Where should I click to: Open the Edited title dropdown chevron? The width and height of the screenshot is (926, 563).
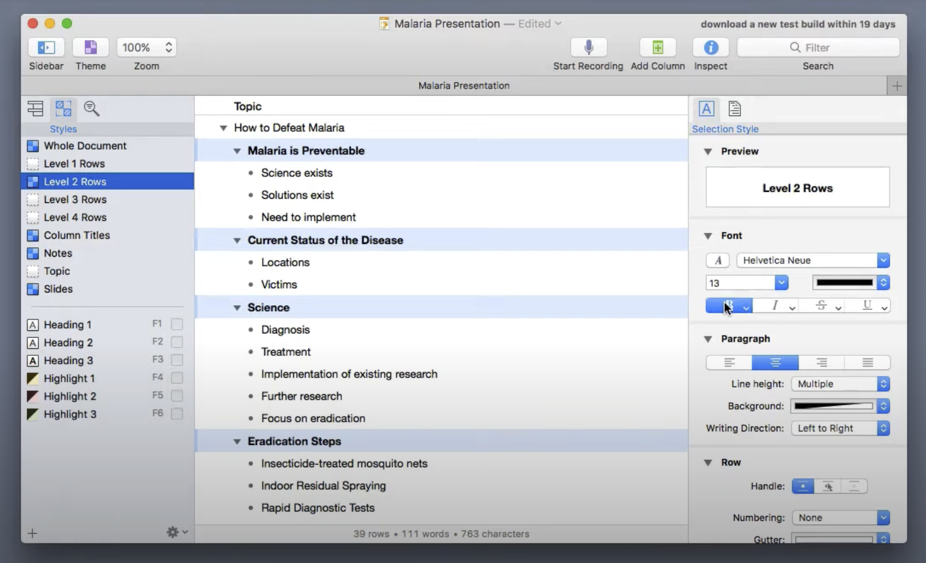click(x=558, y=23)
